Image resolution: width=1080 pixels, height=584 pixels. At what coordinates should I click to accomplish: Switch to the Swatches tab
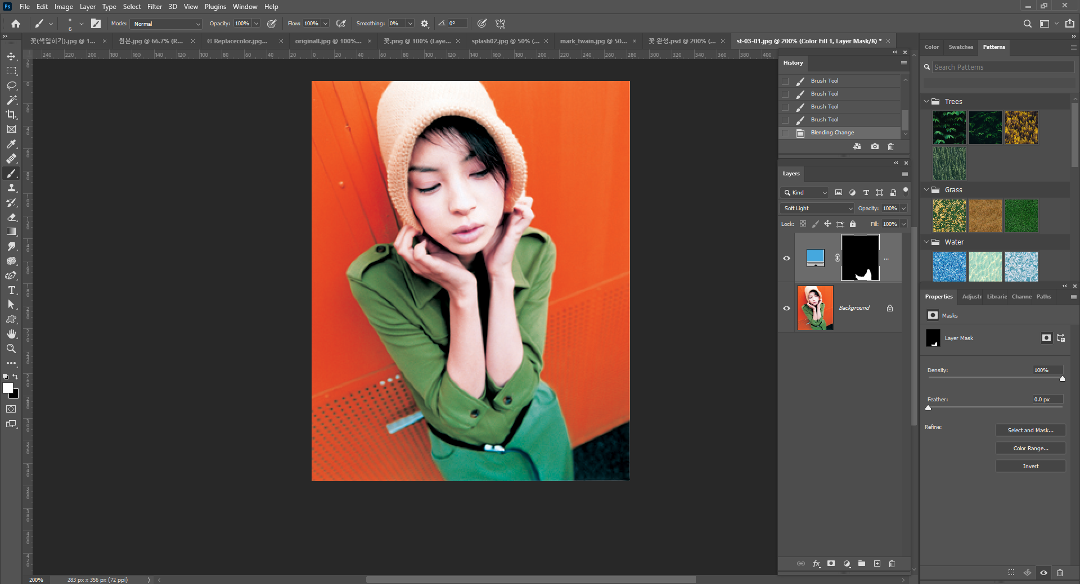coord(960,47)
